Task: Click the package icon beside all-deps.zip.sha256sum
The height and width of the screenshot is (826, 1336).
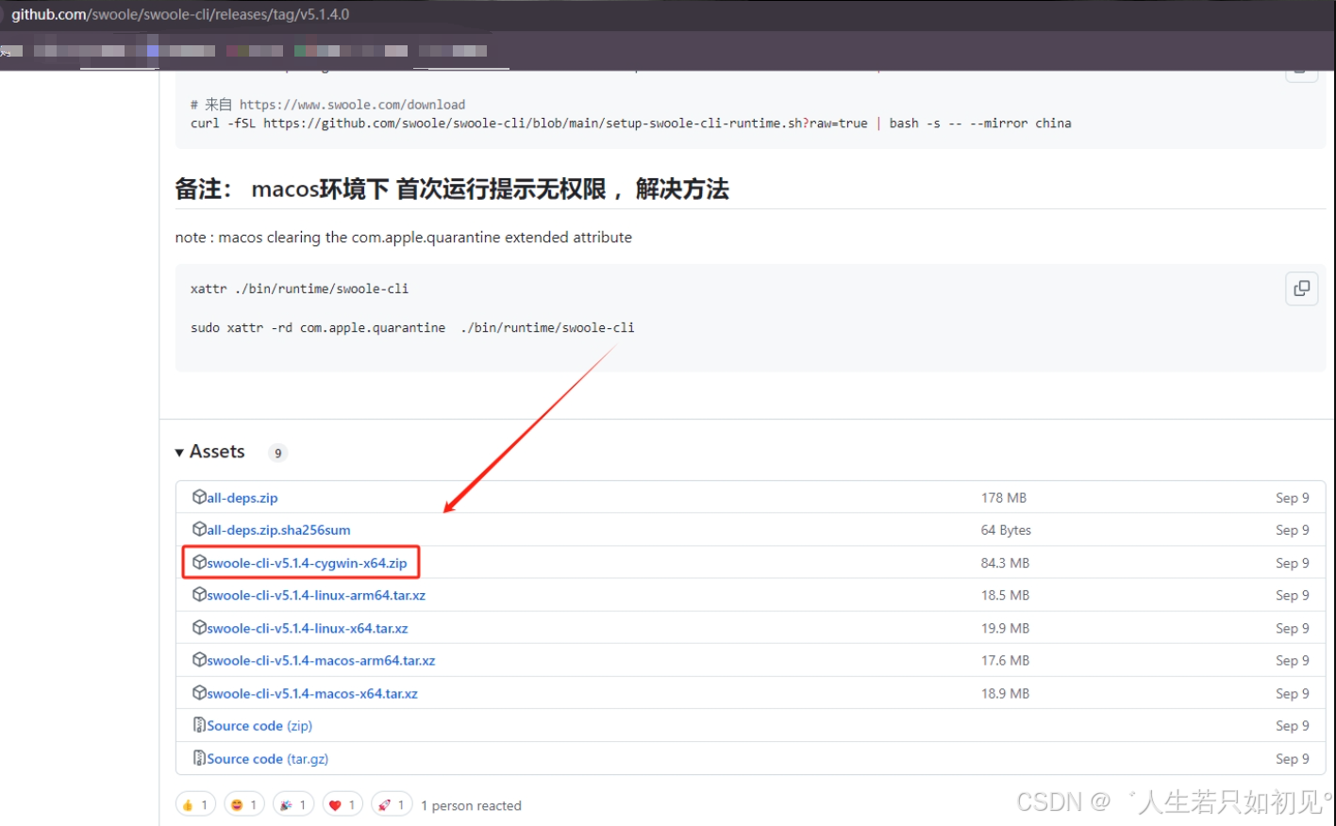Action: pos(199,530)
